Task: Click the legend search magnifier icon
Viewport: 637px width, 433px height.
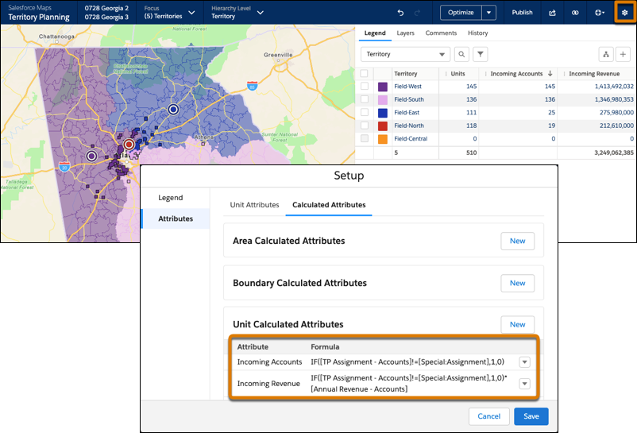Action: tap(461, 54)
